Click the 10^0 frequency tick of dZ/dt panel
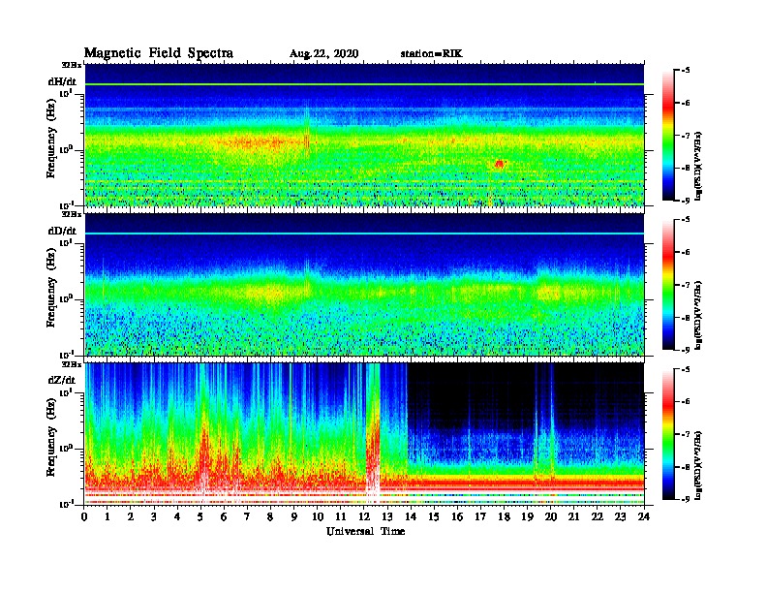This screenshot has width=767, height=593. [66, 448]
